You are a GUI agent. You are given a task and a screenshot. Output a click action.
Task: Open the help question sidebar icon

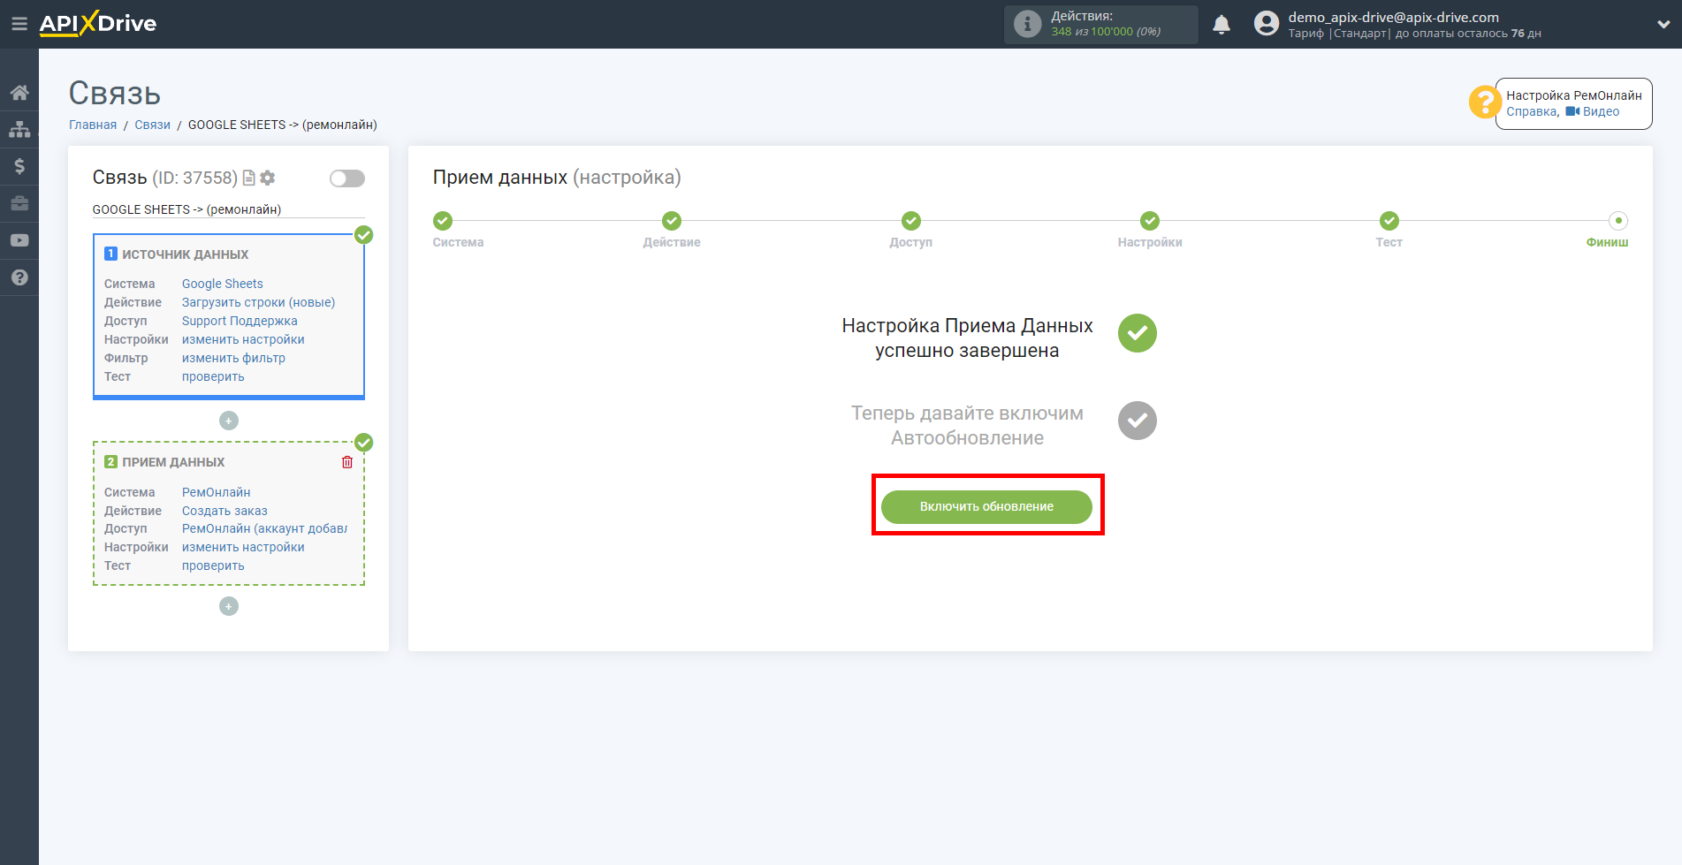[19, 277]
